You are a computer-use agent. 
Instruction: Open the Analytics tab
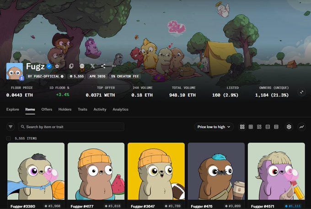coord(120,109)
